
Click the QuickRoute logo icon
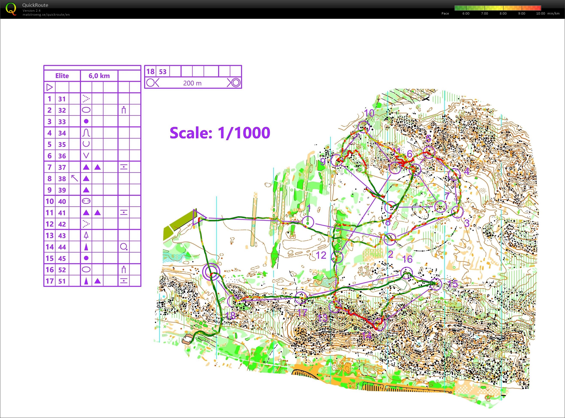click(x=11, y=9)
